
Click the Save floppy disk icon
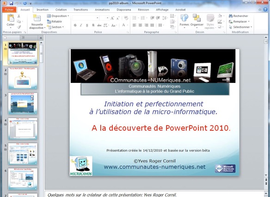[11, 3]
